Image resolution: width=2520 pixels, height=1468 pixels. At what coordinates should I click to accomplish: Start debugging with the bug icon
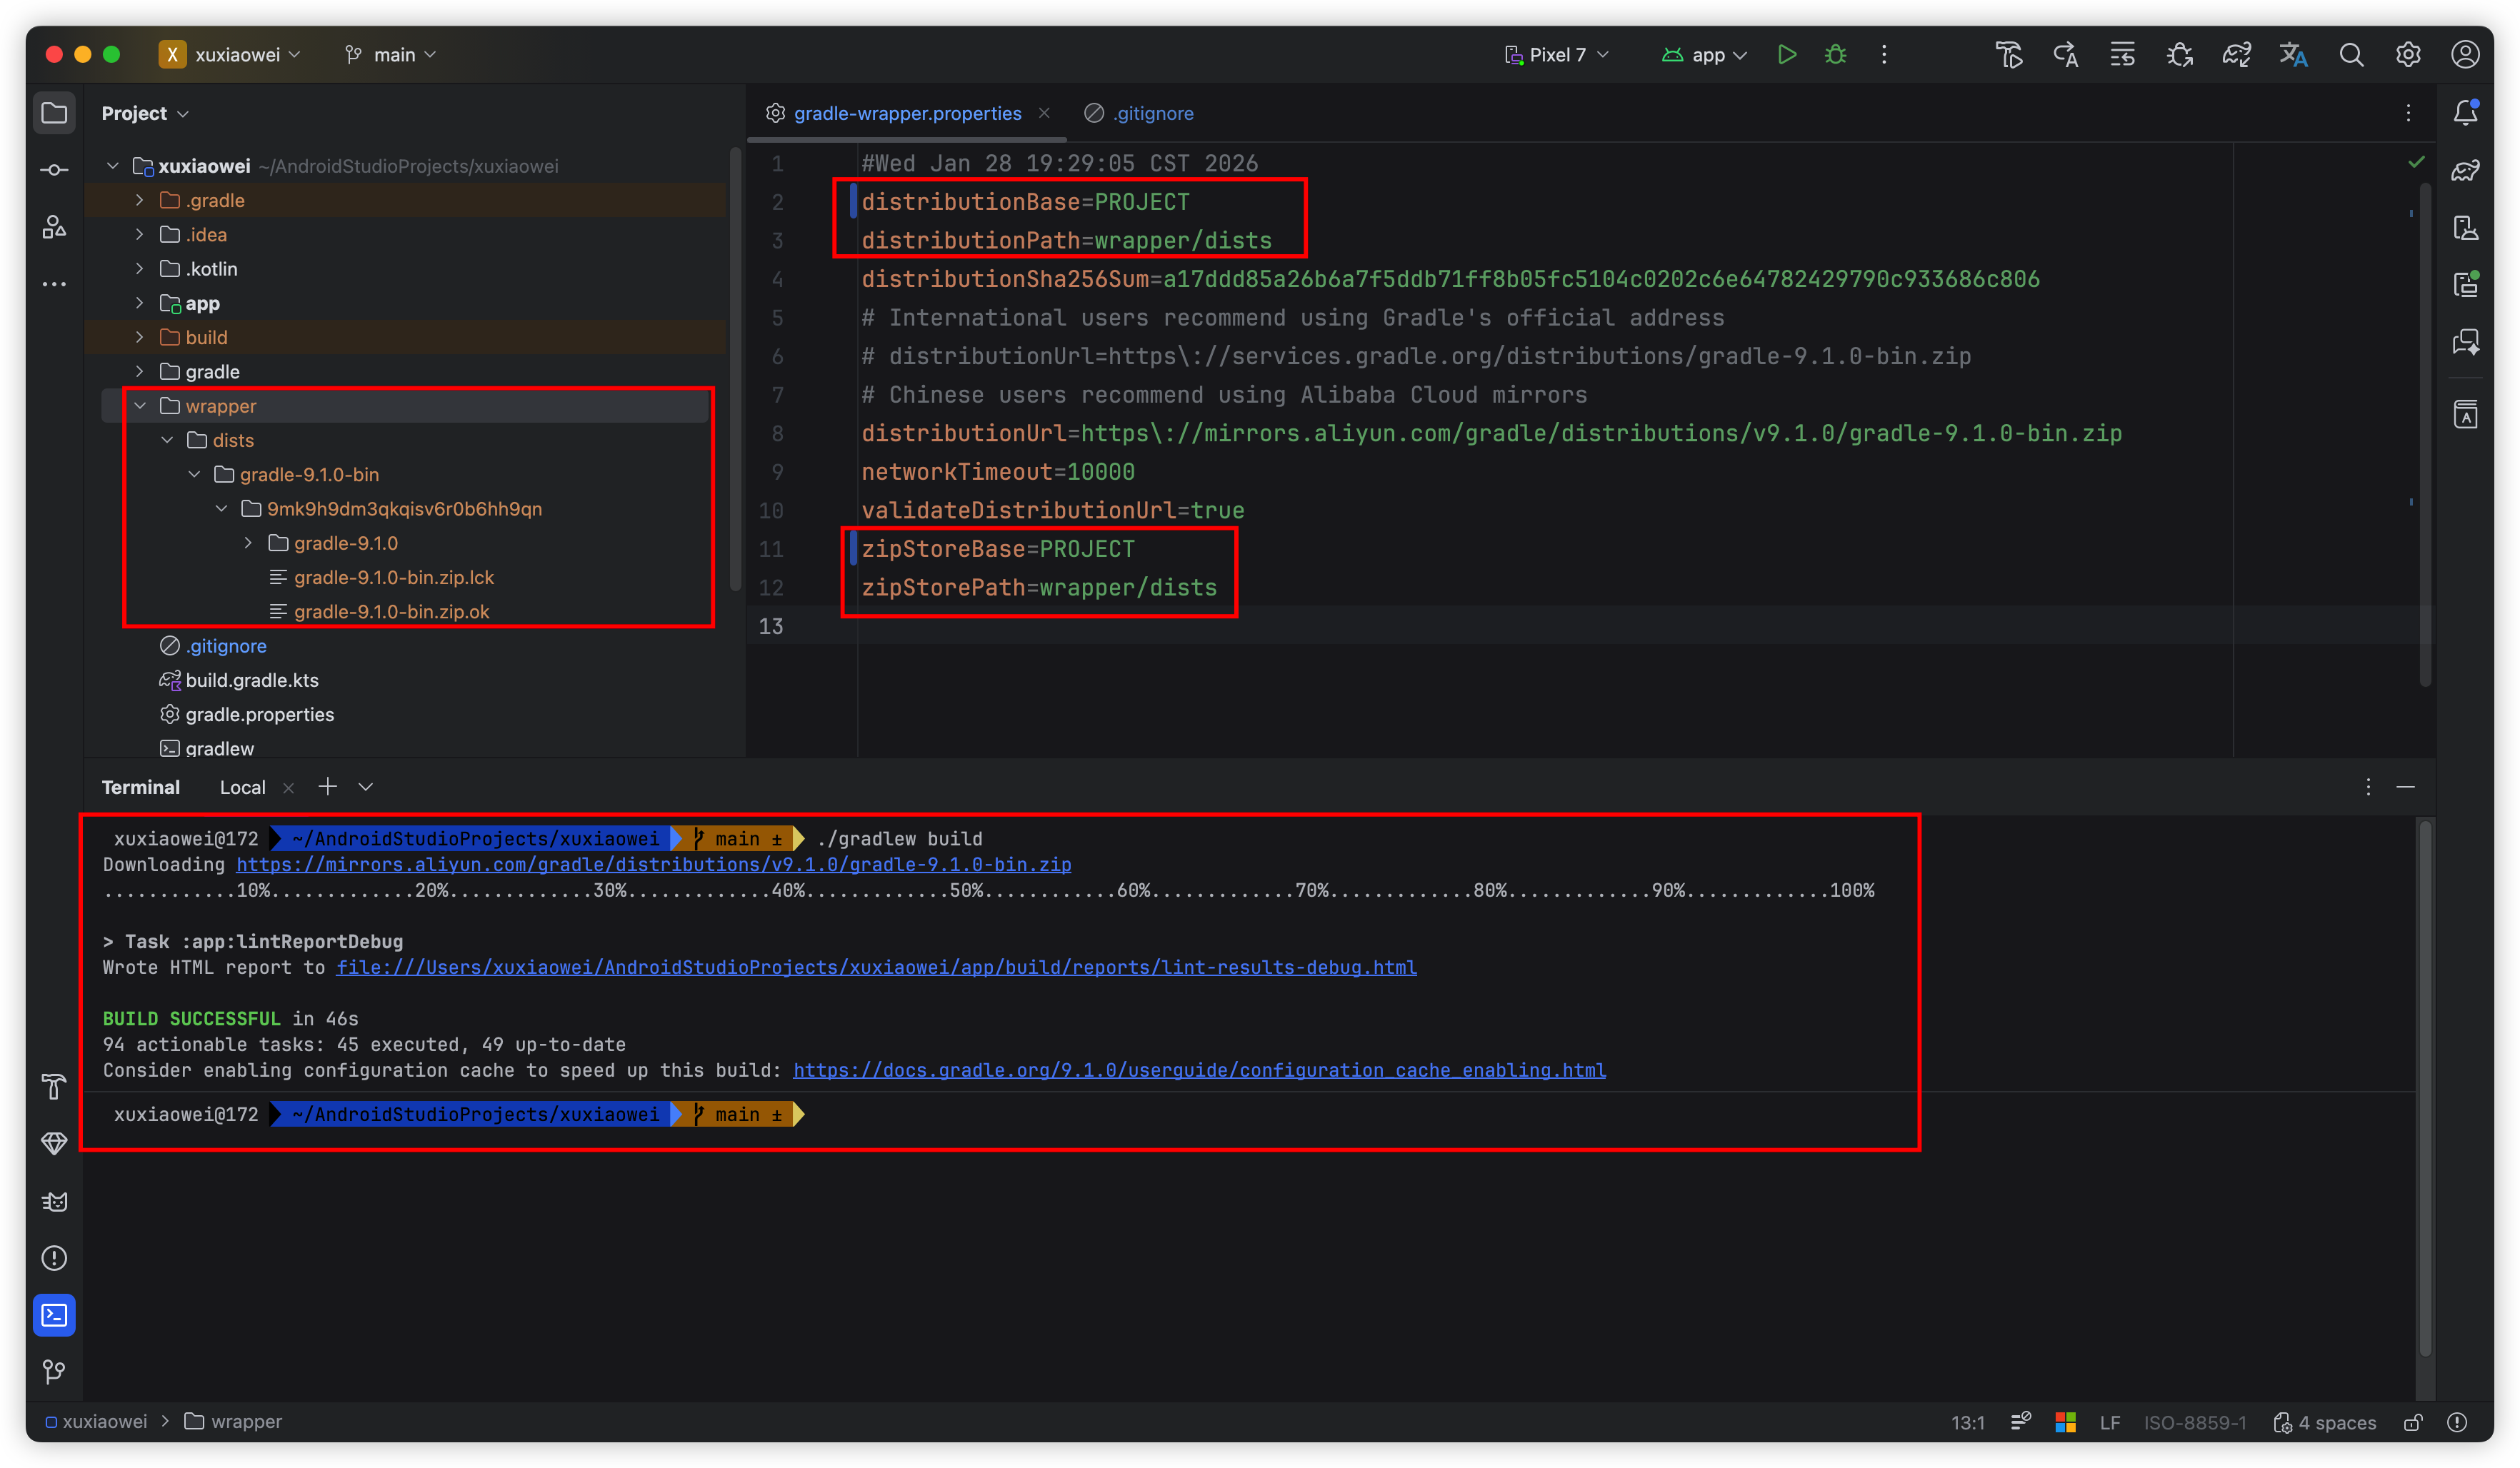(x=1835, y=55)
